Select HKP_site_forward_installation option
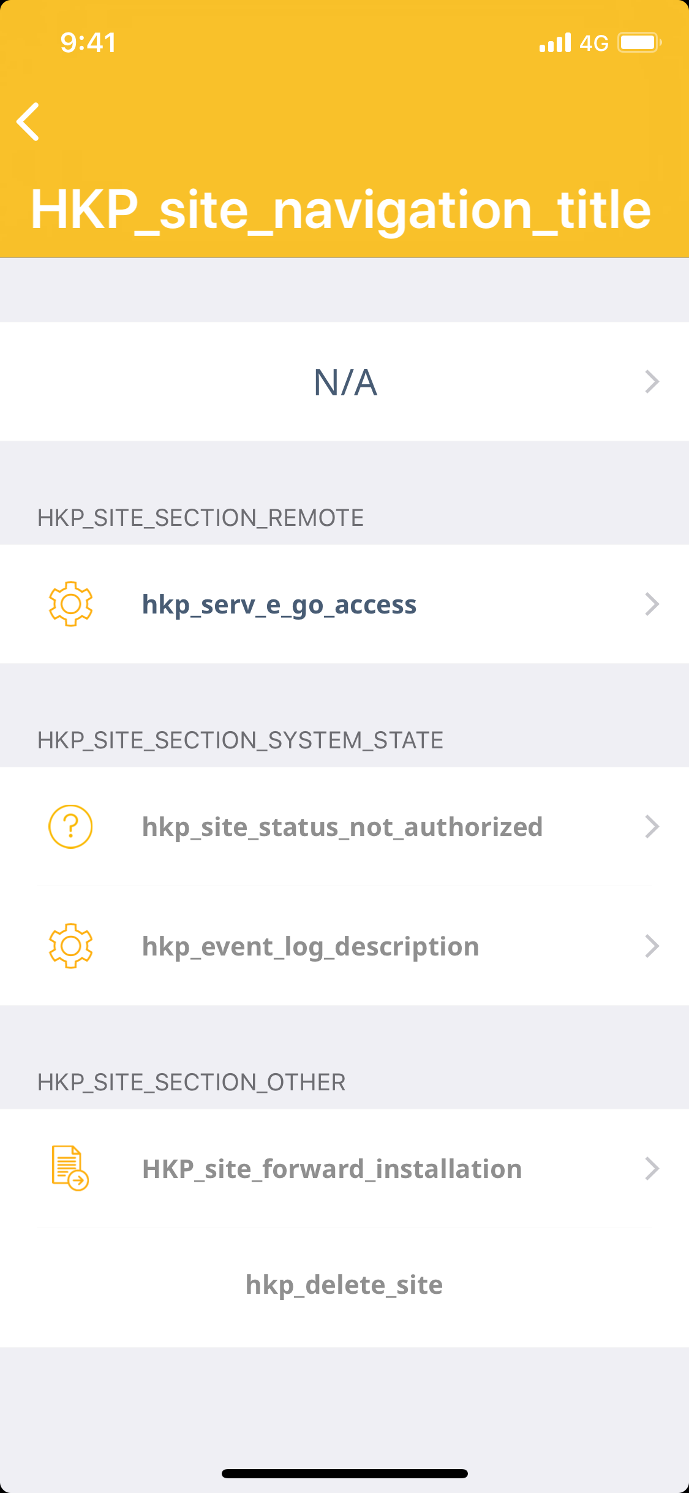 click(332, 1169)
